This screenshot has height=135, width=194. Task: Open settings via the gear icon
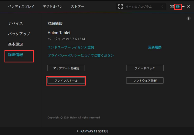tap(178, 6)
